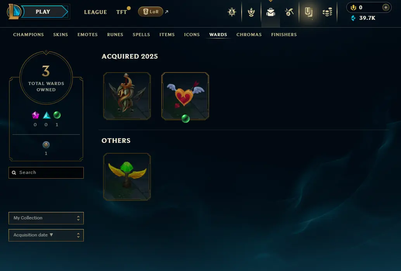Switch to the Champions tab

(x=28, y=35)
